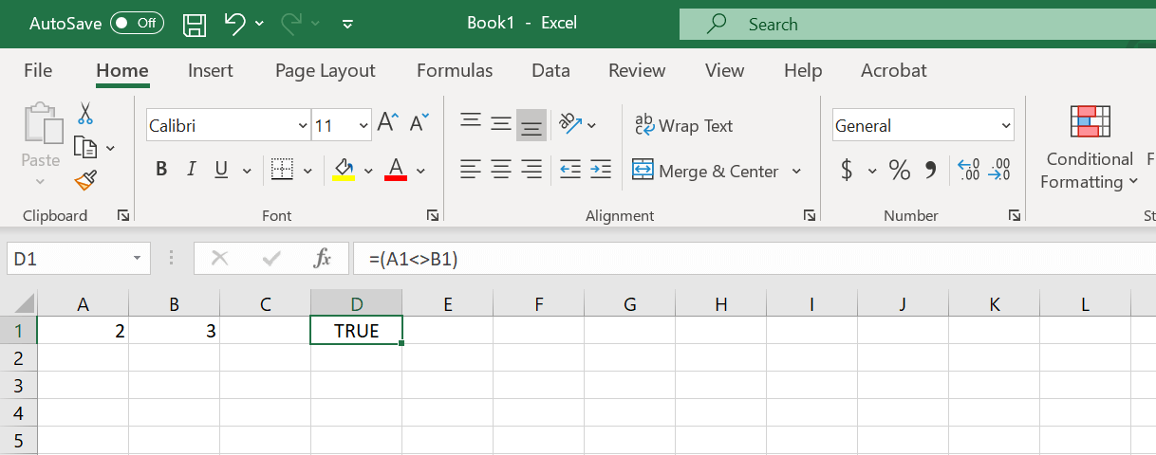Toggle Wrap Text for the cell
Screen dimensions: 1156x455
[683, 125]
